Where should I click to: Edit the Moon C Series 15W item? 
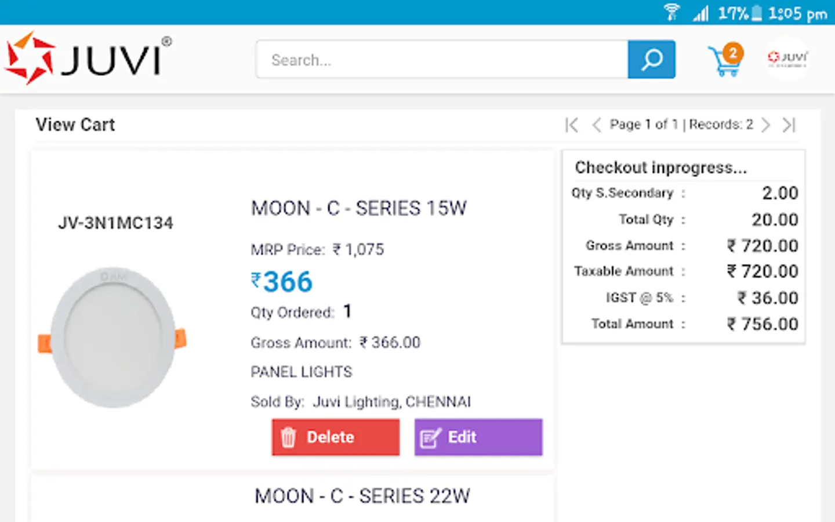pos(478,437)
